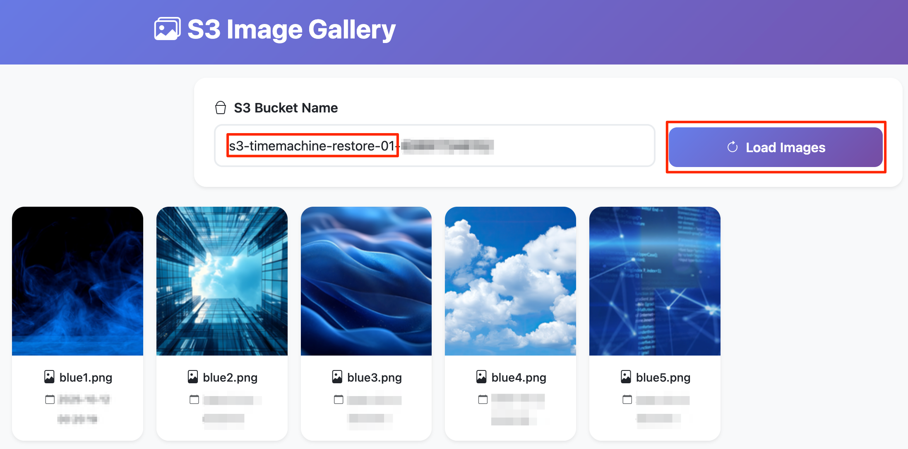
Task: Open the clouds and sky thumbnail
Action: (510, 281)
